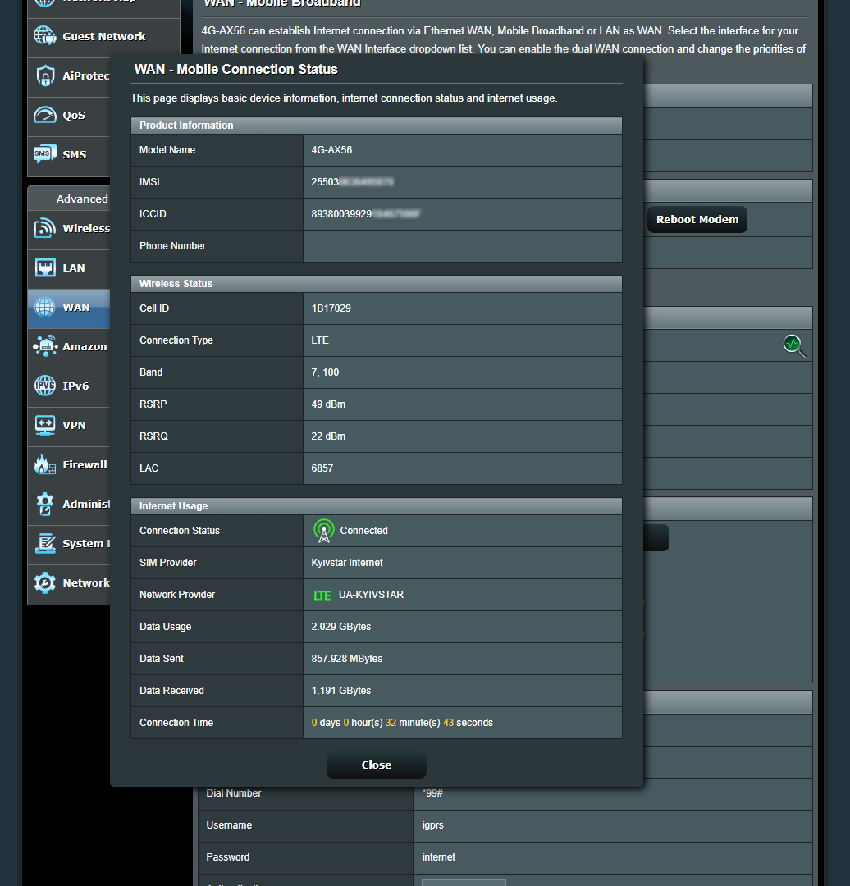
Task: Click the ICCID number value
Action: 366,214
